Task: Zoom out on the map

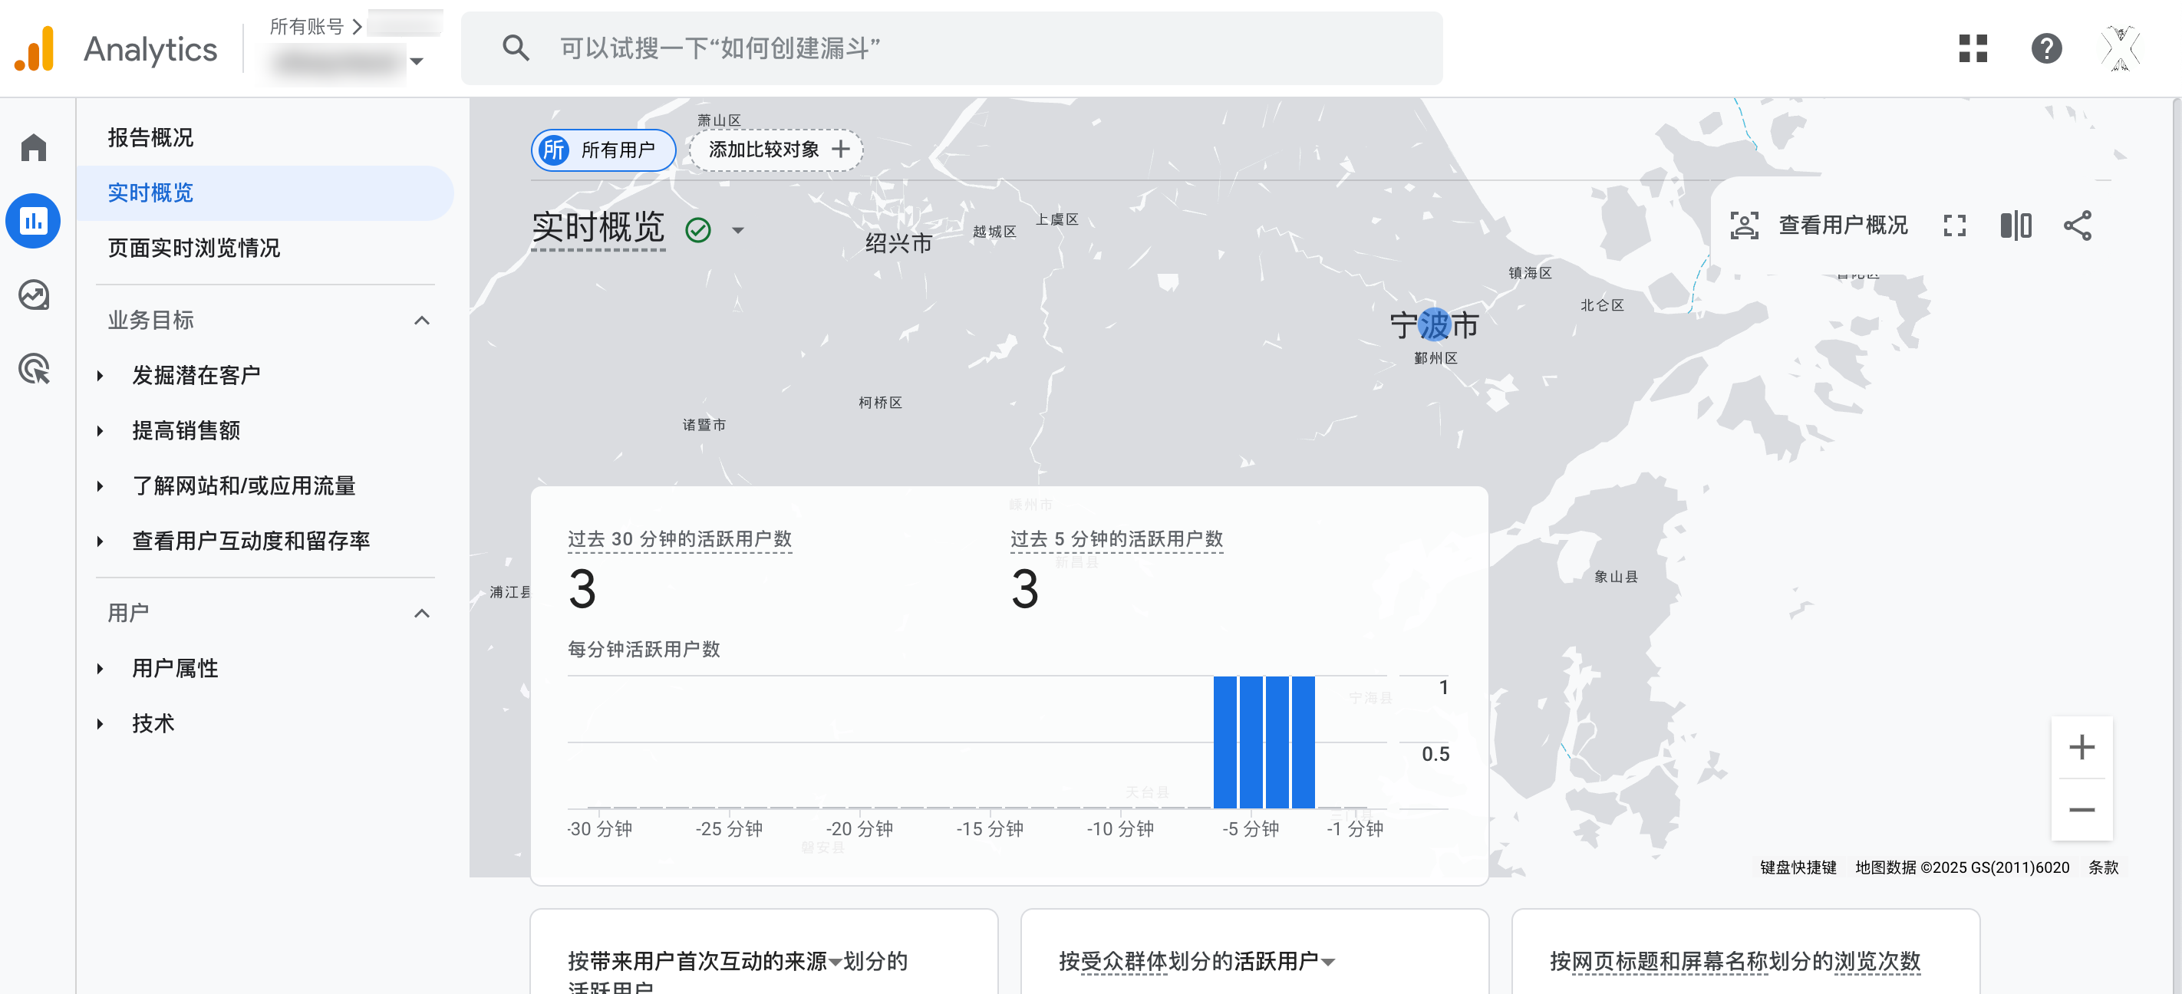Action: tap(2081, 809)
